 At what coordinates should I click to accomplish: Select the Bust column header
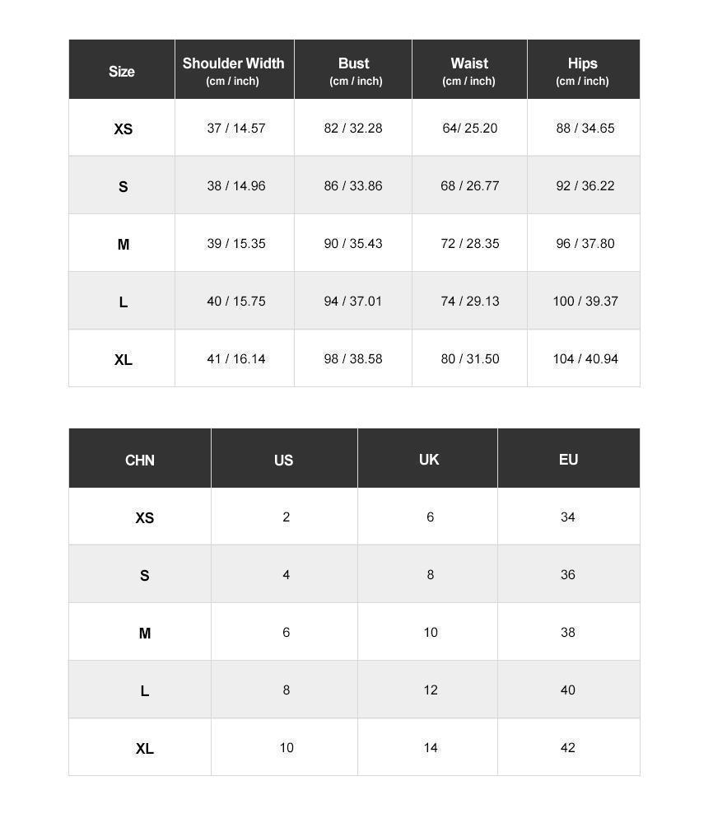(x=353, y=69)
